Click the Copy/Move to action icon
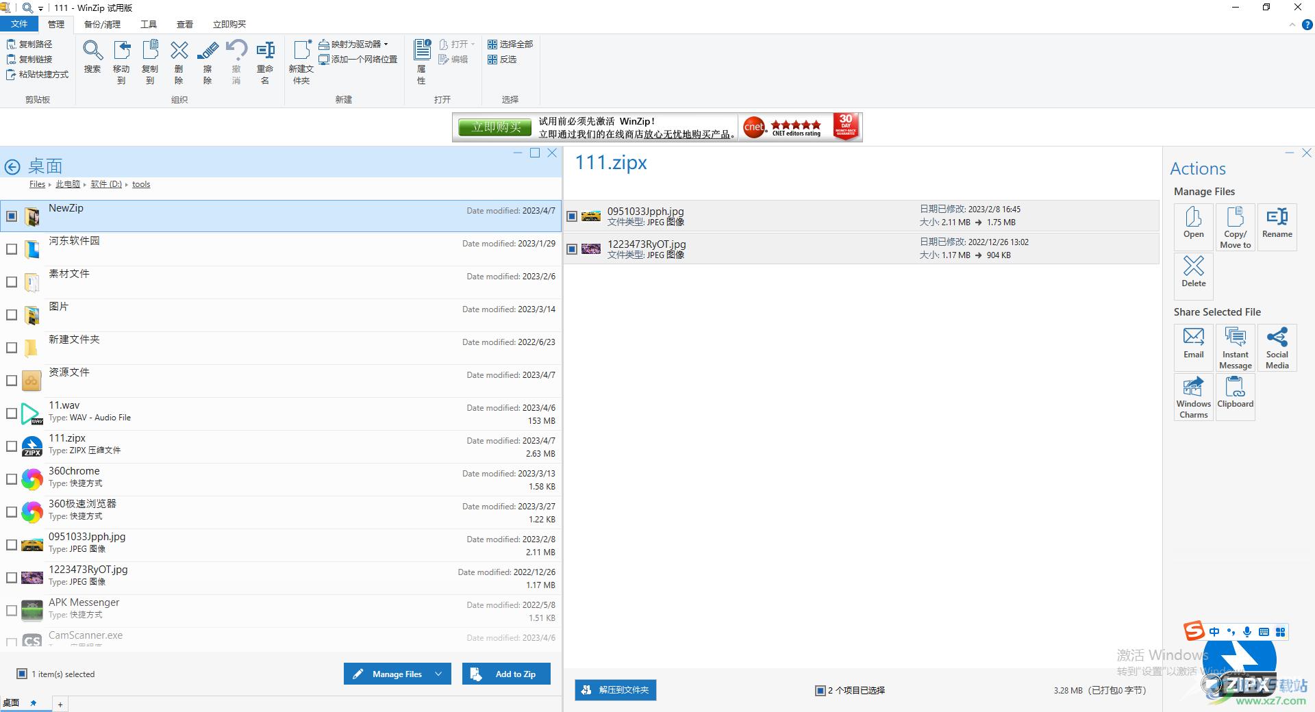 [x=1236, y=227]
